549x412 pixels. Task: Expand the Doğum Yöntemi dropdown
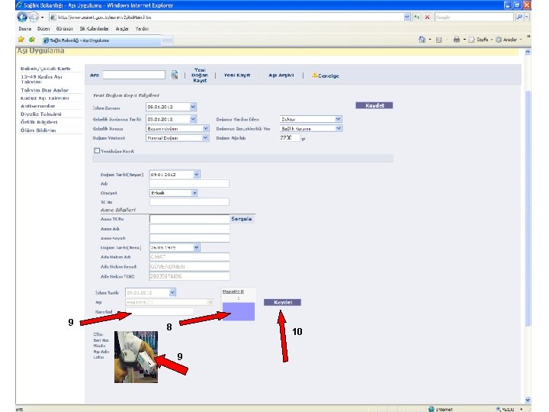click(x=206, y=138)
